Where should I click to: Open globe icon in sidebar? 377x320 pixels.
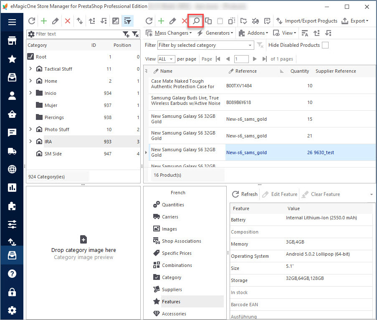(12, 169)
